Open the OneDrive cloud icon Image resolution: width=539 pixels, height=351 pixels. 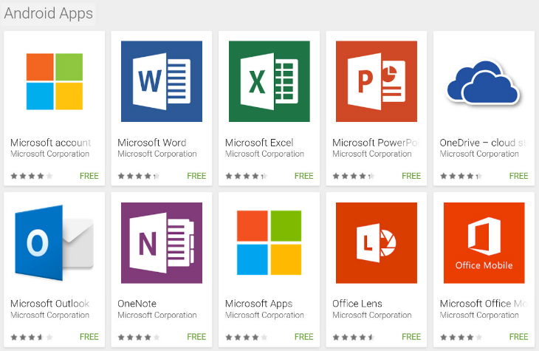pos(484,83)
